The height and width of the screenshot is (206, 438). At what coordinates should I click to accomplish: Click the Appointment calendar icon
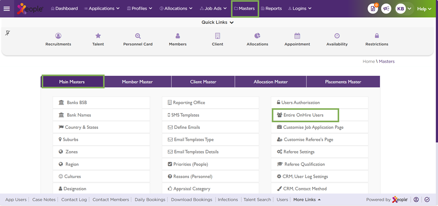coord(297,36)
